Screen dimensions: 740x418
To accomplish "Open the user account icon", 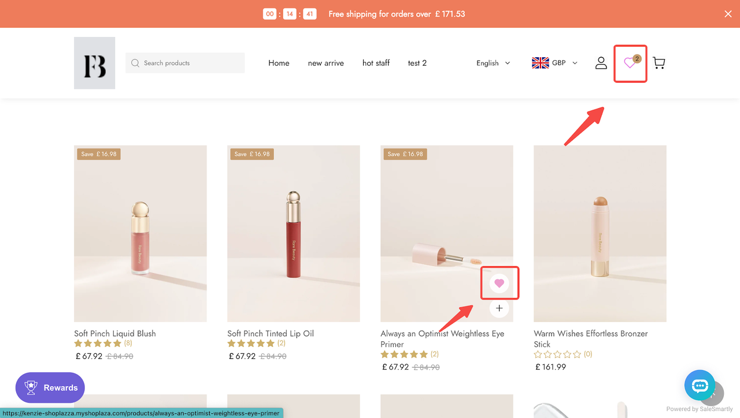I will [601, 63].
